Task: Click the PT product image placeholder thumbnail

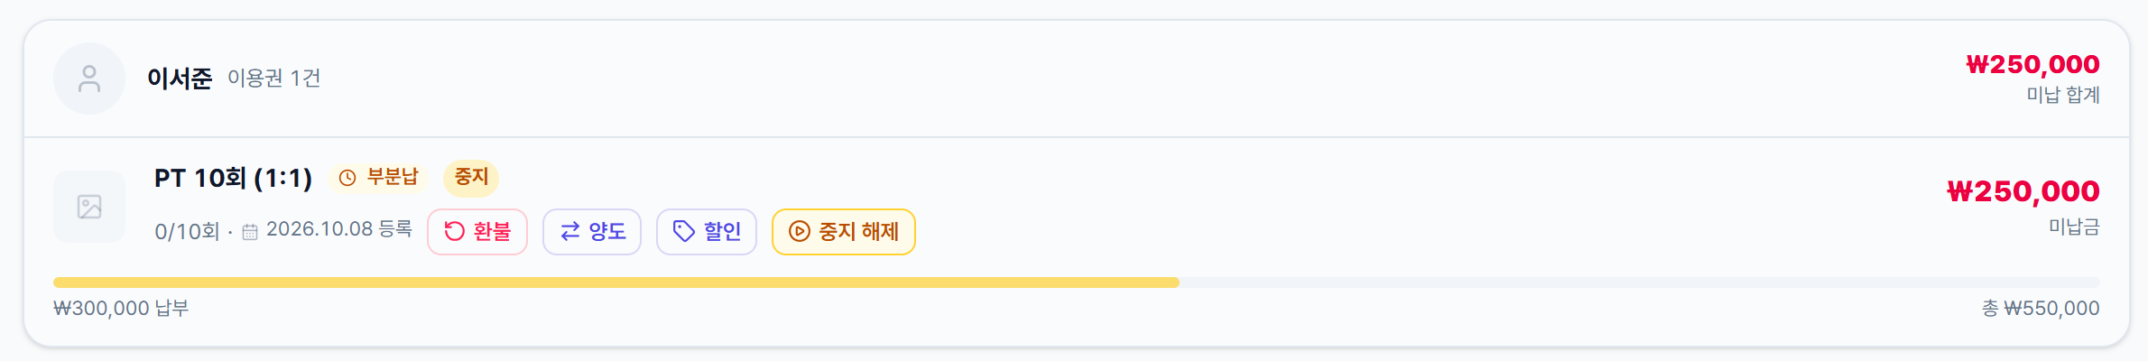Action: (x=89, y=207)
